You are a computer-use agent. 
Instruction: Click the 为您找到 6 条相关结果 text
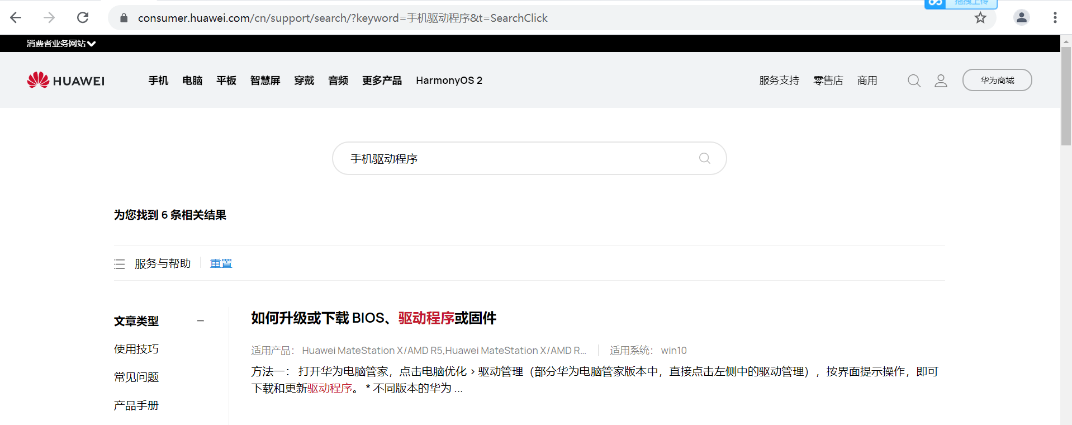tap(170, 215)
